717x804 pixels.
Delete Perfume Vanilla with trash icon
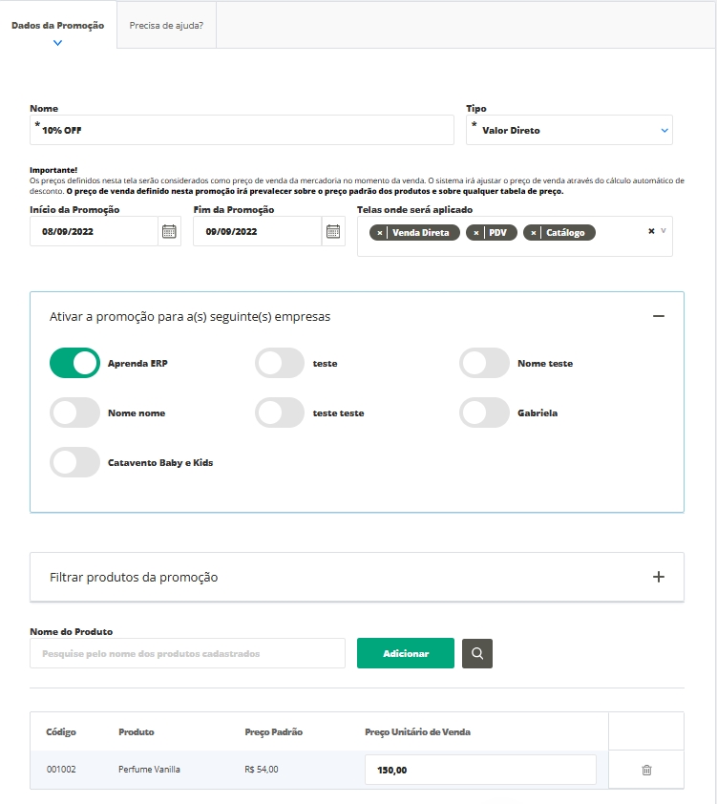[646, 770]
